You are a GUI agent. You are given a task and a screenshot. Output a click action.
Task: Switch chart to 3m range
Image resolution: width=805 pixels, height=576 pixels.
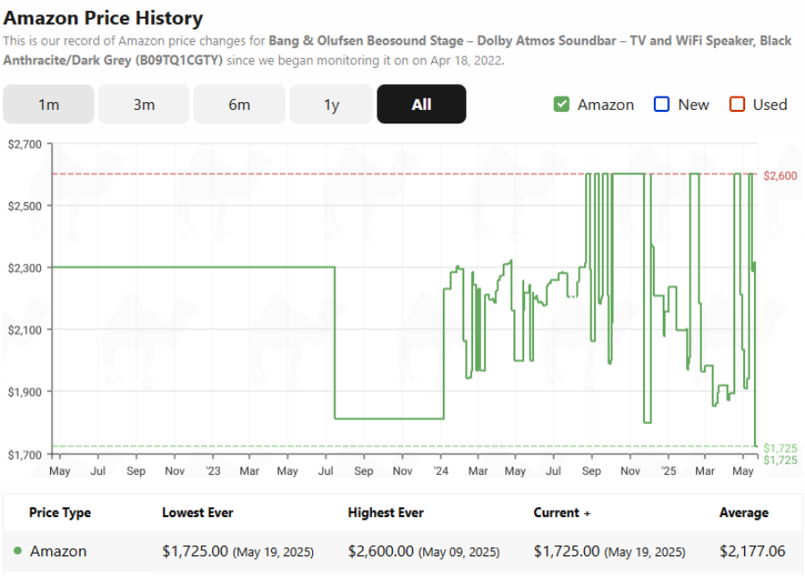pyautogui.click(x=144, y=105)
